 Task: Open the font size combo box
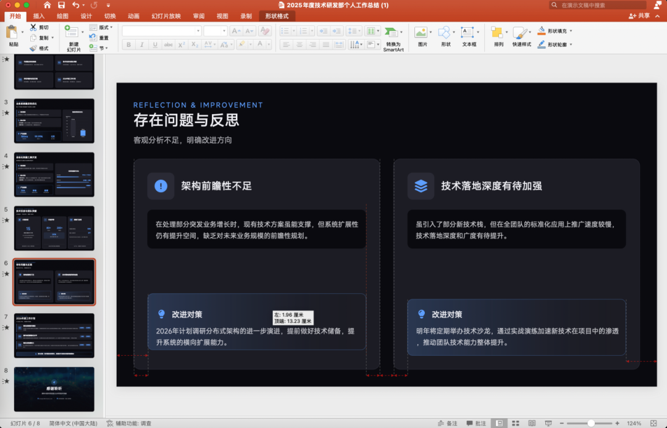[216, 31]
